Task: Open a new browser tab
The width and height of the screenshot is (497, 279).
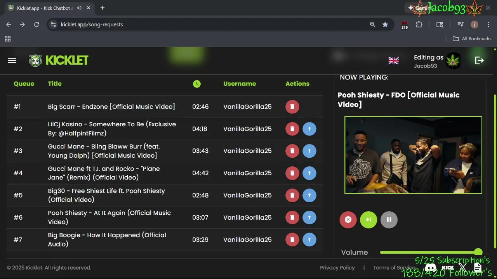Action: [x=103, y=8]
